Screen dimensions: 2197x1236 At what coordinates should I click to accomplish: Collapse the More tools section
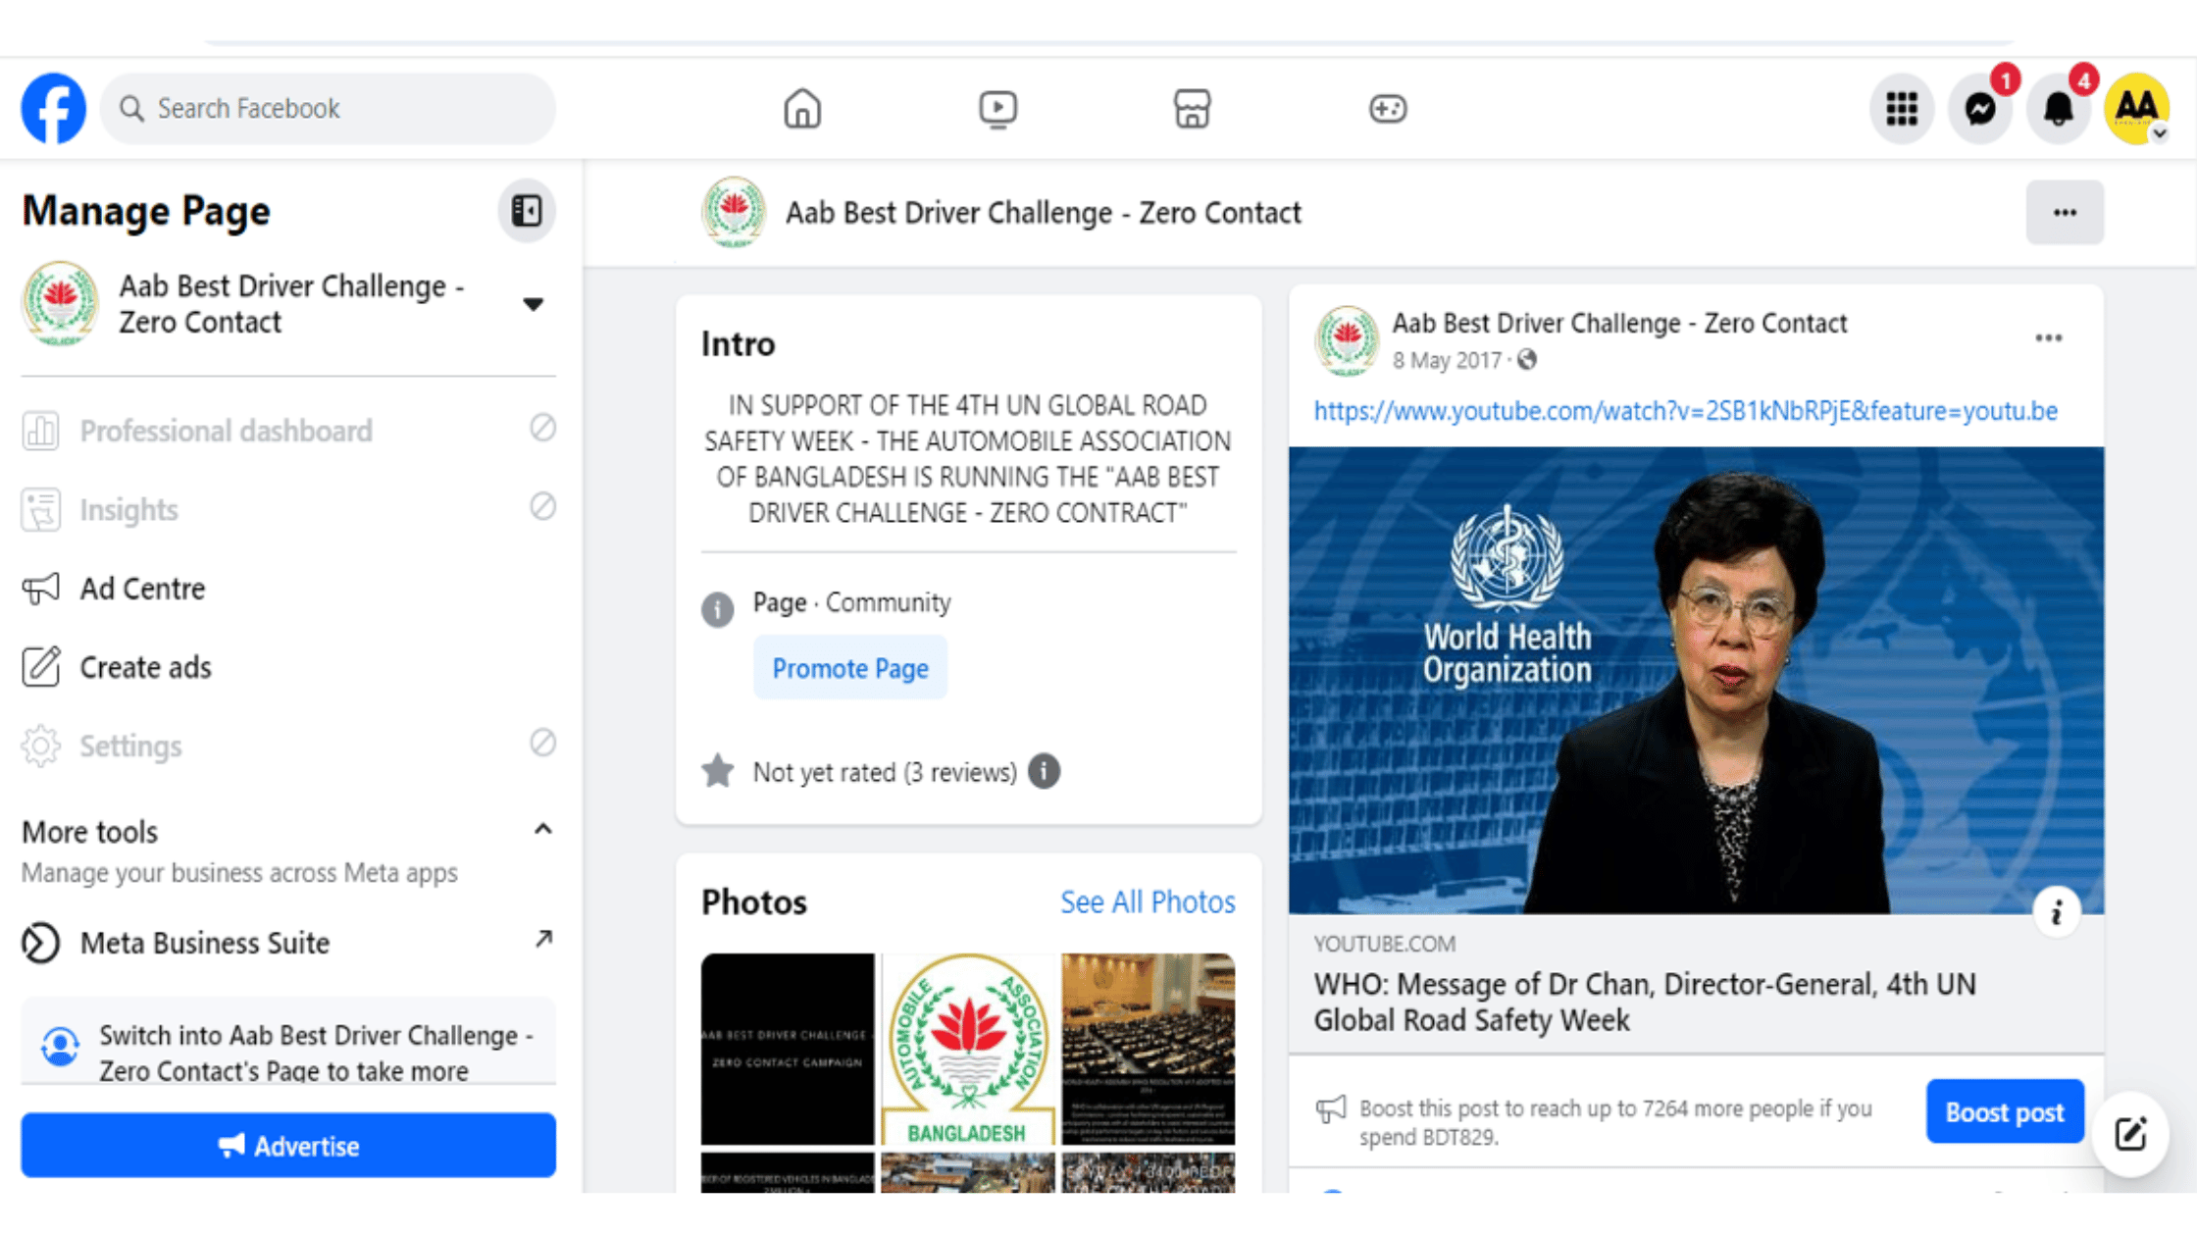pos(542,830)
